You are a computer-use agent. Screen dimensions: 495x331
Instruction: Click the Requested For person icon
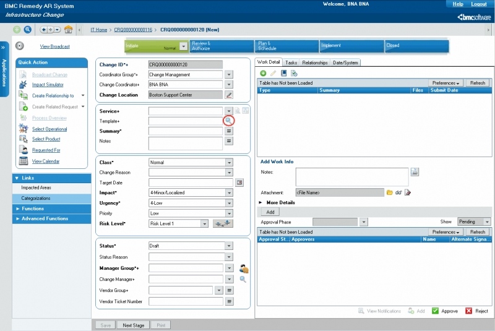(x=23, y=150)
